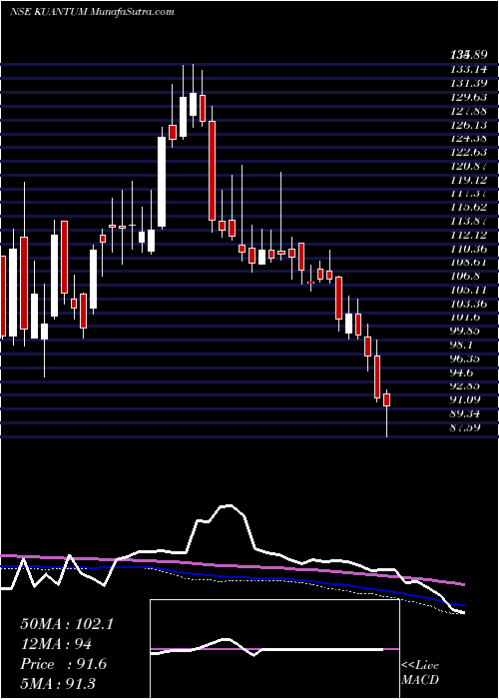Screen dimensions: 499x699
Task: Click the 101.6 price axis label
Action: 465,318
